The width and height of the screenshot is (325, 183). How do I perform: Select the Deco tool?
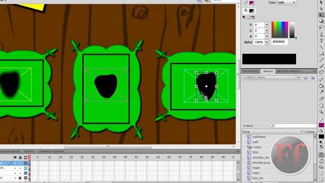[321, 72]
